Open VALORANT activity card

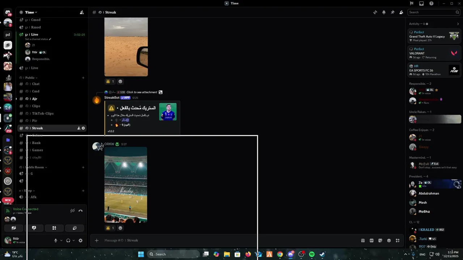coord(434,53)
